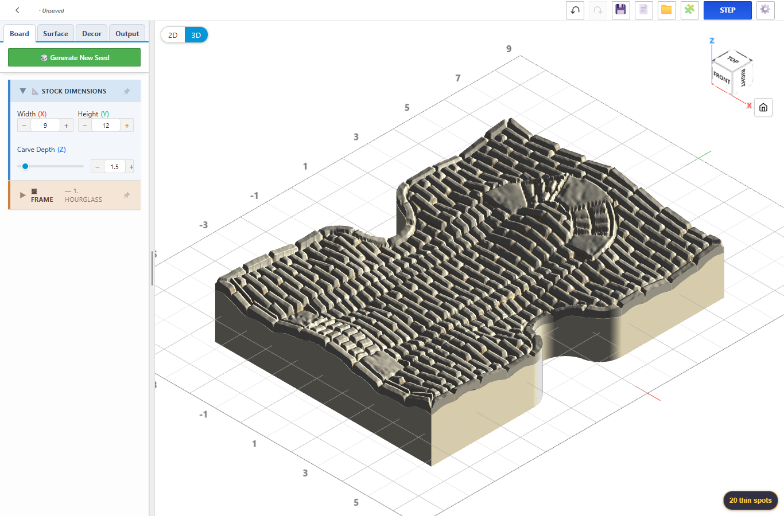Image resolution: width=784 pixels, height=516 pixels.
Task: Open the Output tab
Action: (127, 34)
